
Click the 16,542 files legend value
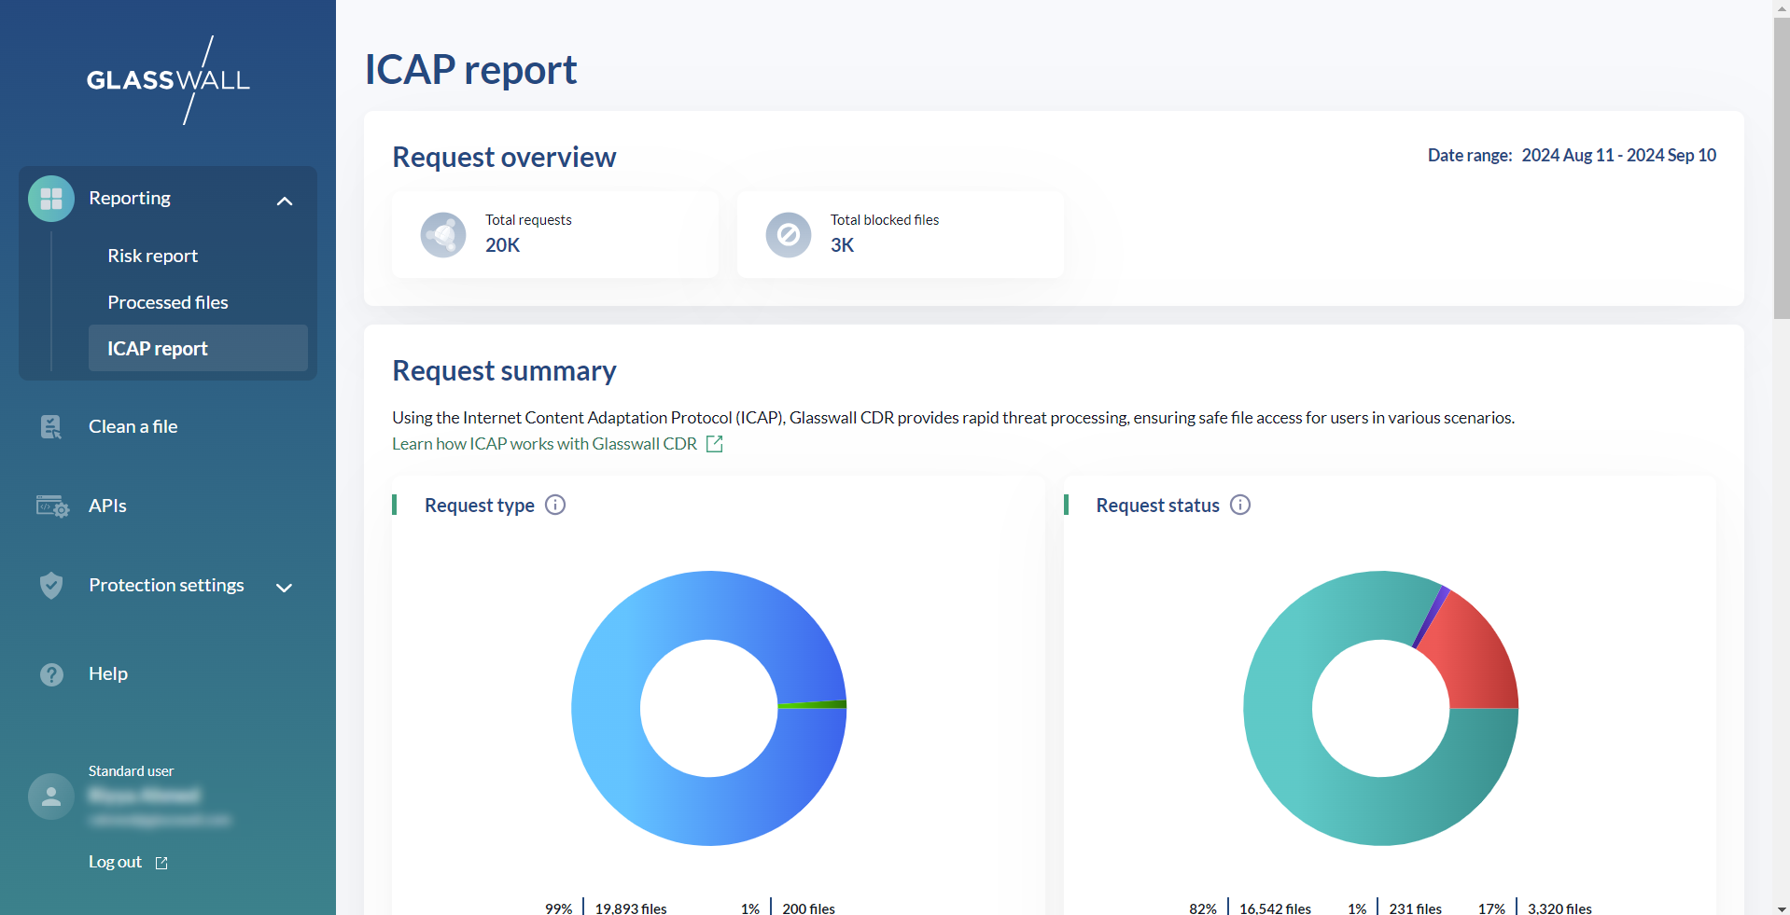[1275, 908]
